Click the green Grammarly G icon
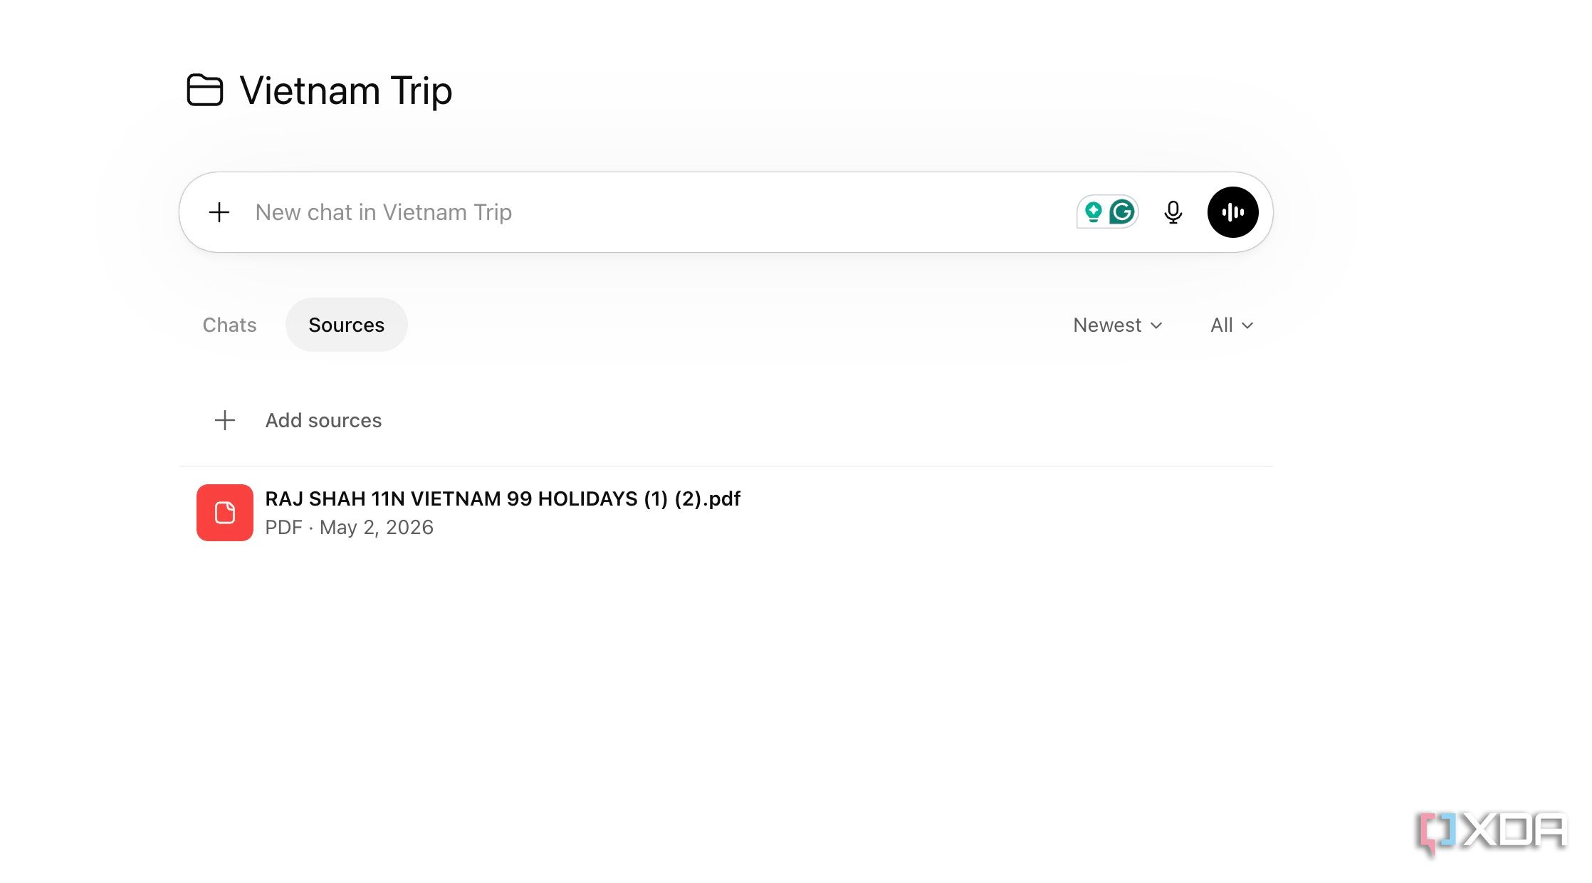Screen dimensions: 1592x883 pos(1122,212)
